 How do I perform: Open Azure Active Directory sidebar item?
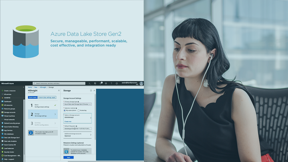(10, 127)
